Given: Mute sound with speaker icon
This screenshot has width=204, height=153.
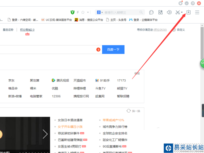Looking at the screenshot, I should [x=169, y=12].
